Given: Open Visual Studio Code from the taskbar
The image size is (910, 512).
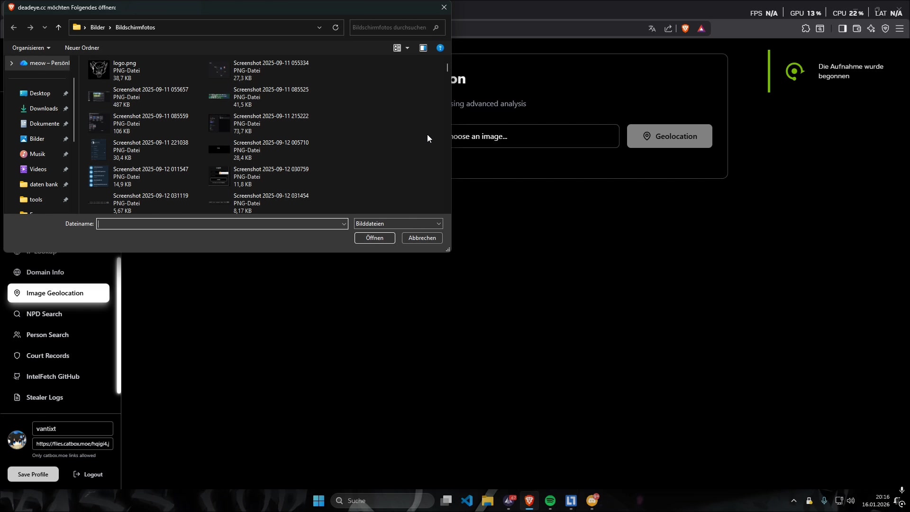Looking at the screenshot, I should 467,501.
